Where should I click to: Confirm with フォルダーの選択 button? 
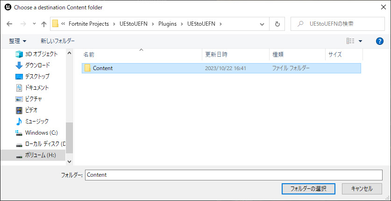click(308, 189)
